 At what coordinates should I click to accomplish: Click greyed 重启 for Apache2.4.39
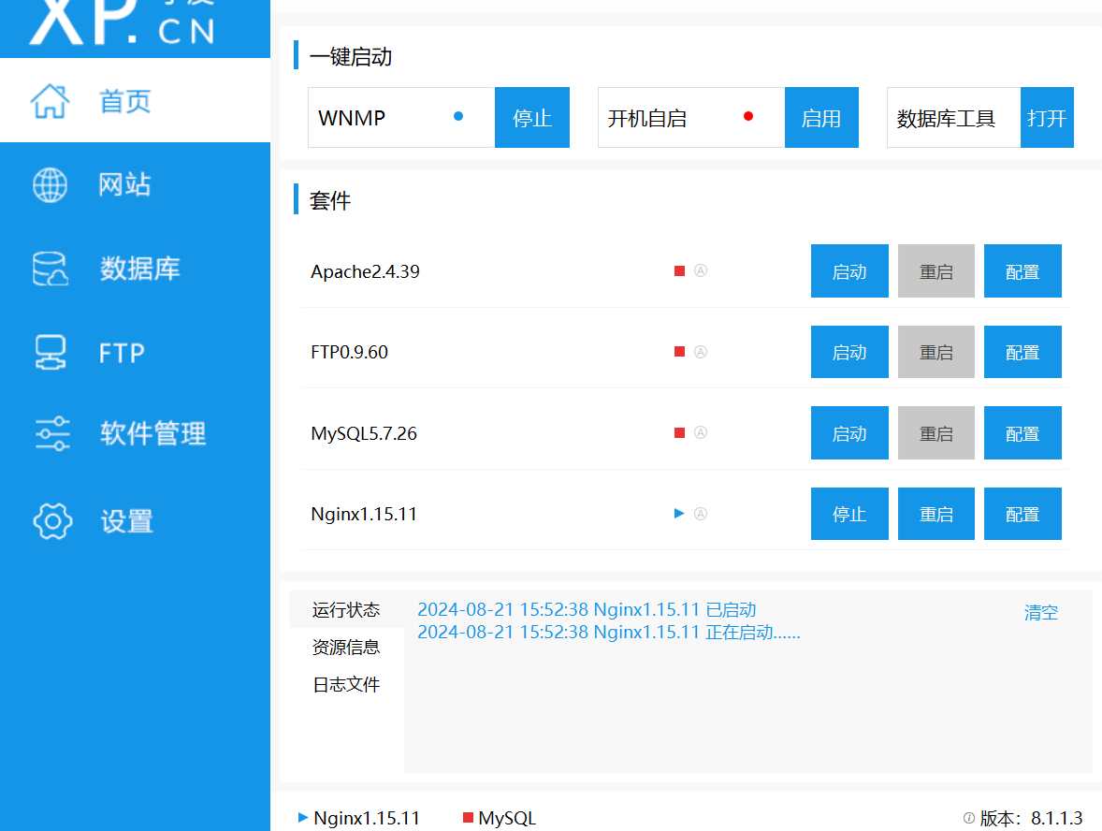point(936,270)
